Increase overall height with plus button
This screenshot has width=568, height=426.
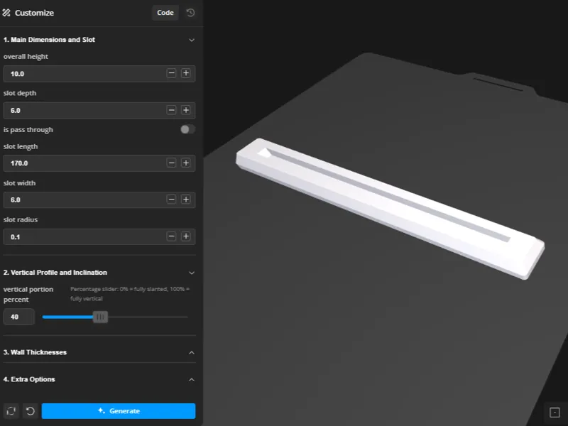tap(186, 73)
